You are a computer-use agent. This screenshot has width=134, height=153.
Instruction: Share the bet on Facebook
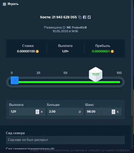pos(85,17)
